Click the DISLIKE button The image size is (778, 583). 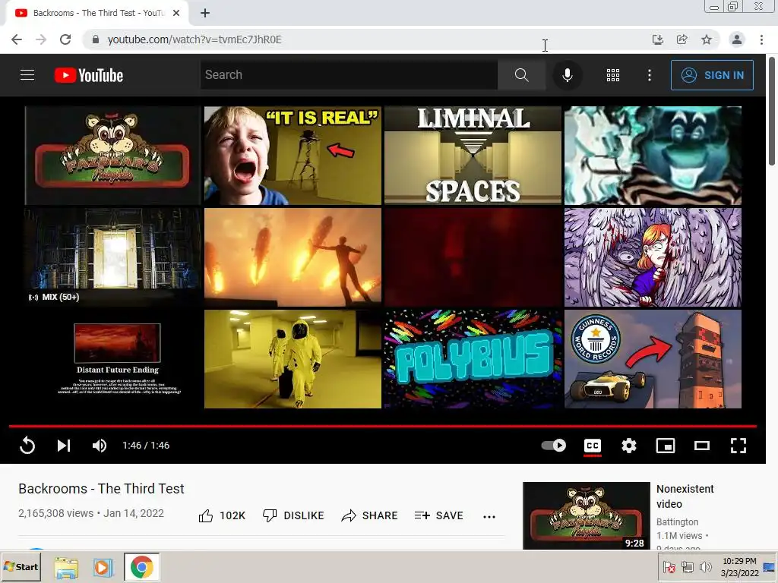(293, 515)
